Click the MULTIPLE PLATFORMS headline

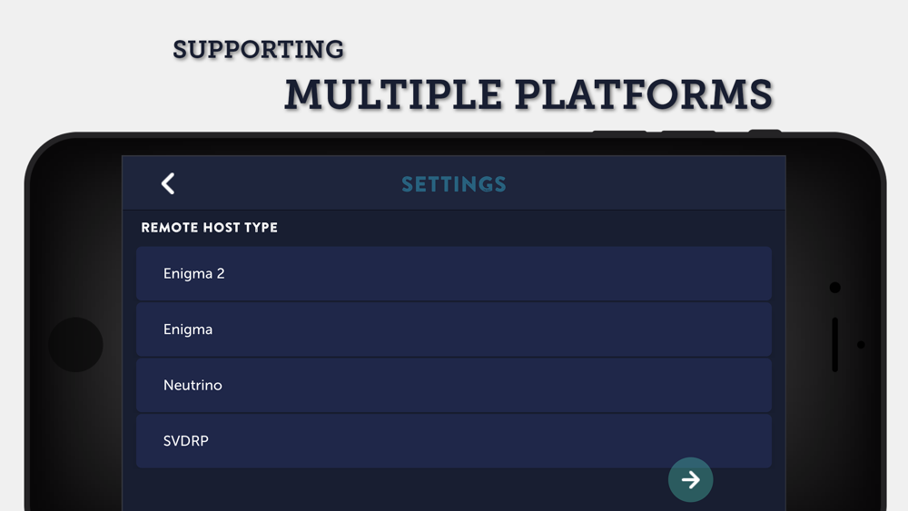[x=528, y=94]
